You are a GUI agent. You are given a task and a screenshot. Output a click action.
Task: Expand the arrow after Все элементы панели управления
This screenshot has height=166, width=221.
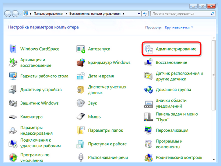coord(124,14)
